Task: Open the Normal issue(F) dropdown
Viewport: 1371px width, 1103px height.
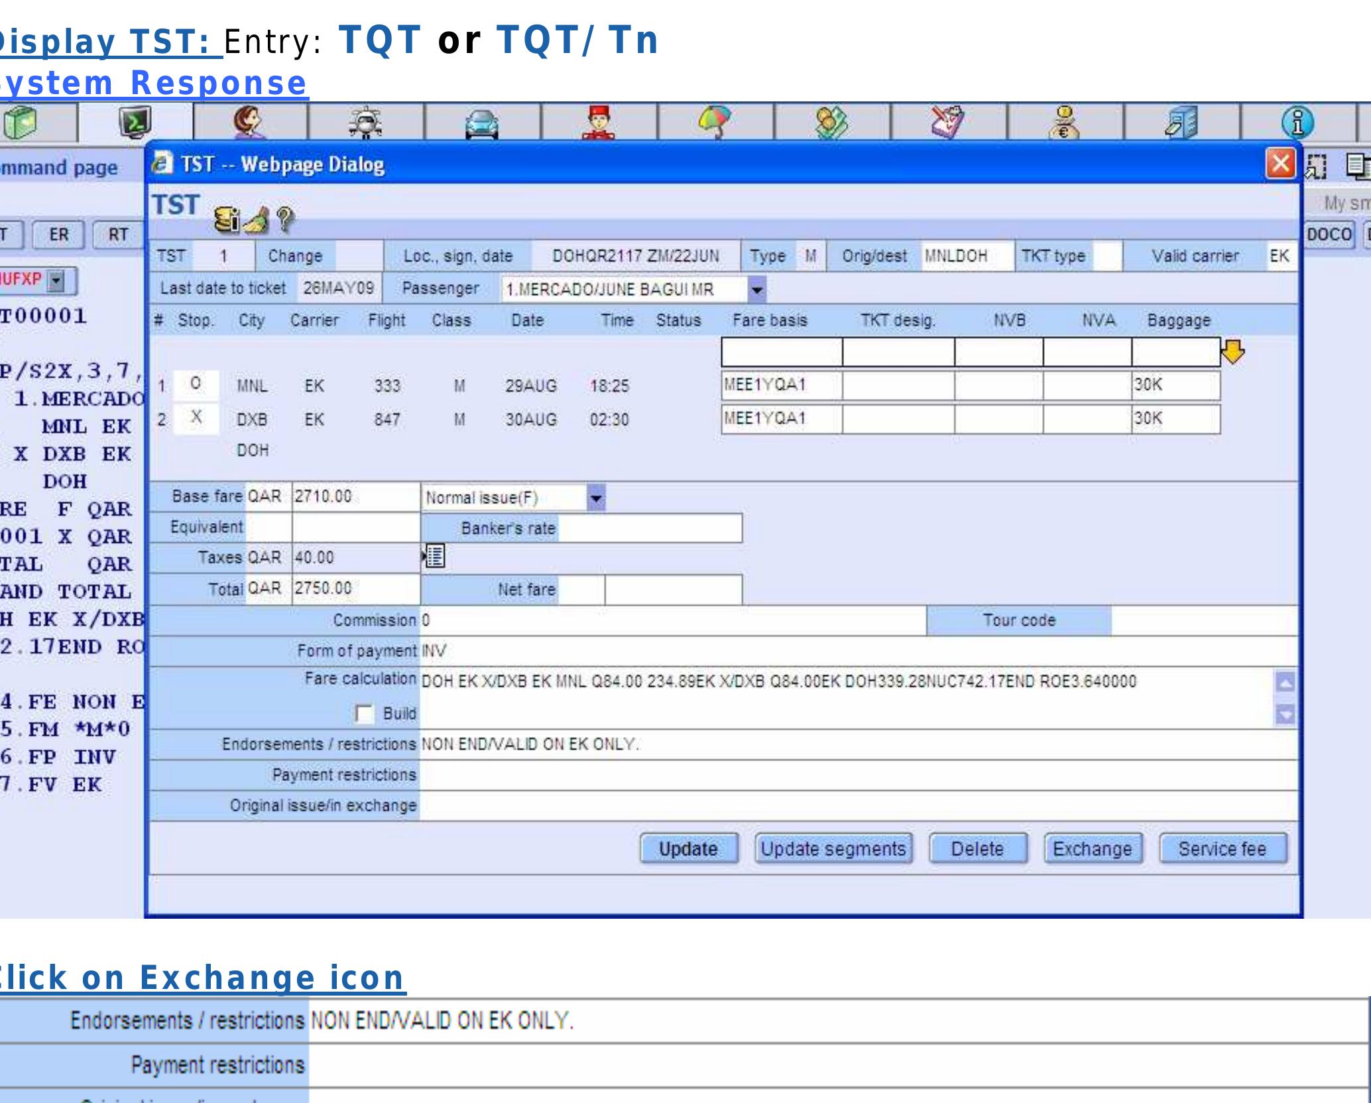Action: [596, 498]
